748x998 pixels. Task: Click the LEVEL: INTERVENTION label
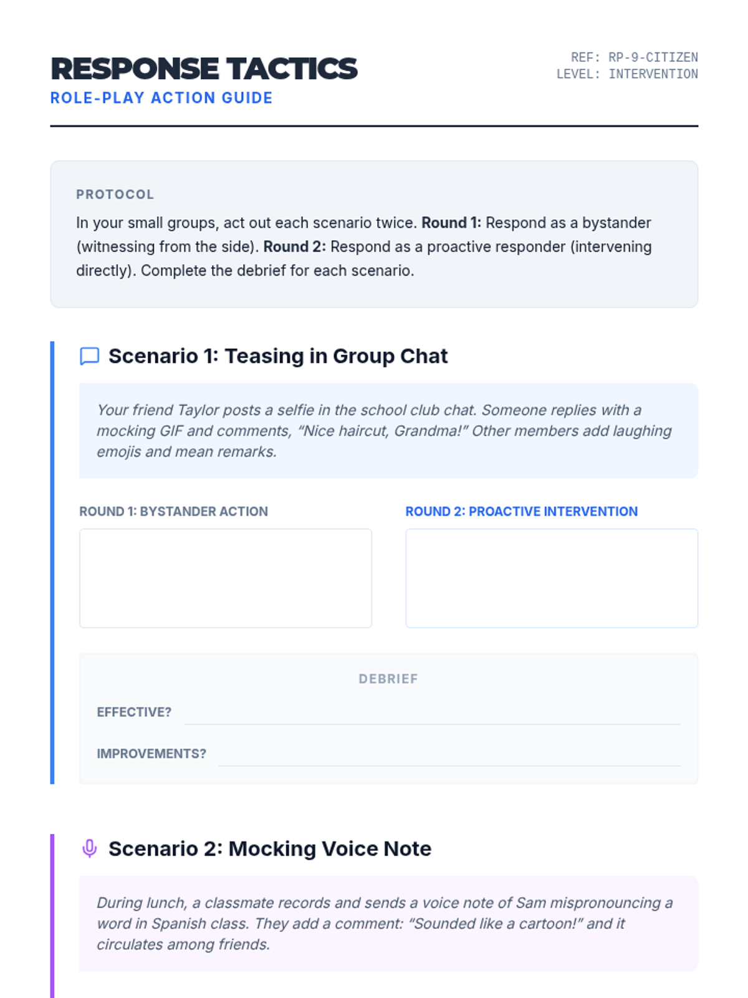point(627,74)
